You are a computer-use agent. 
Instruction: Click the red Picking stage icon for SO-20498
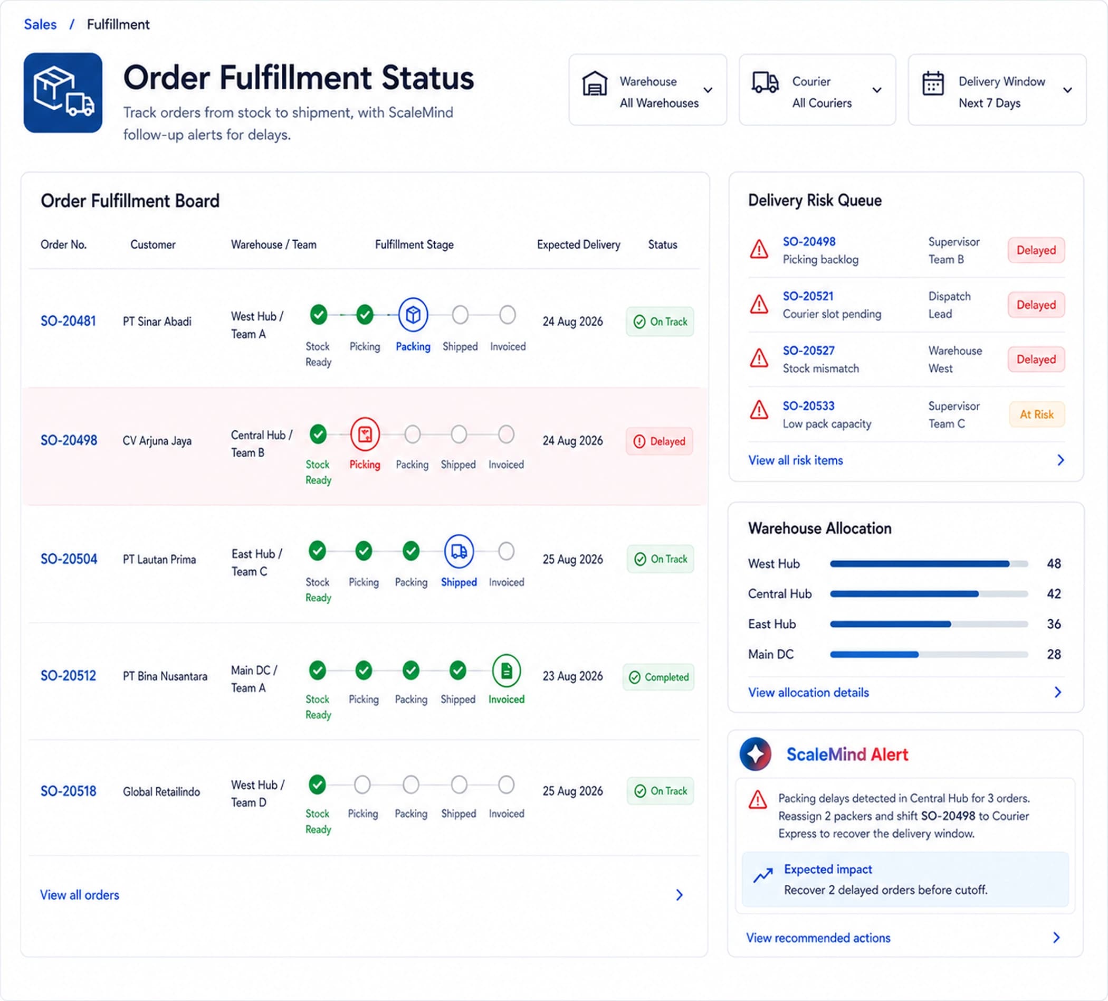pyautogui.click(x=365, y=435)
